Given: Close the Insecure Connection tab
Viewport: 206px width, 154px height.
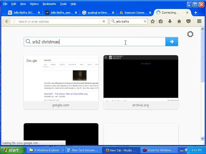Looking at the screenshot, I should pyautogui.click(x=150, y=13).
